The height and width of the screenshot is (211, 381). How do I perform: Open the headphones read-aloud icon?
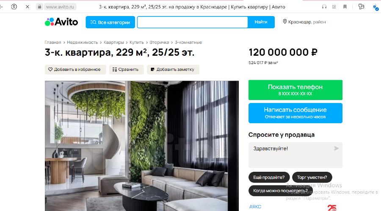[x=324, y=7]
